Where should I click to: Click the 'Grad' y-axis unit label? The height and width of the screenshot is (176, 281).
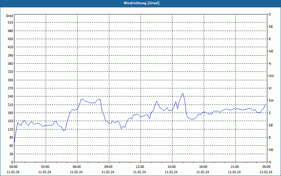point(9,16)
